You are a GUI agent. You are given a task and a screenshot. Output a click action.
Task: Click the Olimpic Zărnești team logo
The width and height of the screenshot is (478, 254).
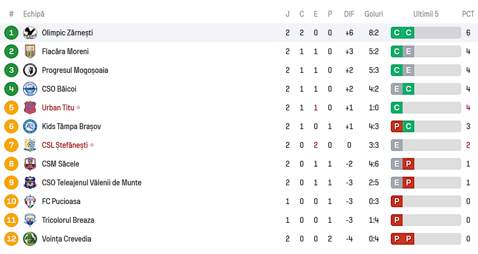[x=30, y=33]
